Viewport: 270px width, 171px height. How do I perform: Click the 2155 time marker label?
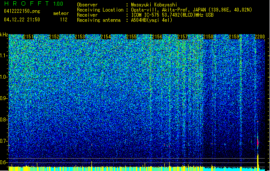pos(131,37)
